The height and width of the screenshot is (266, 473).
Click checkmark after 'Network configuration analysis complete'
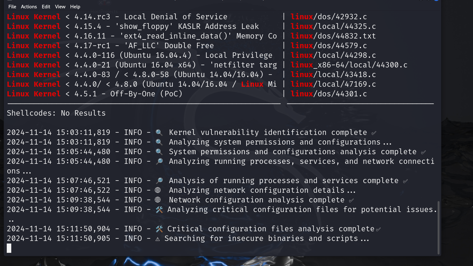click(351, 200)
